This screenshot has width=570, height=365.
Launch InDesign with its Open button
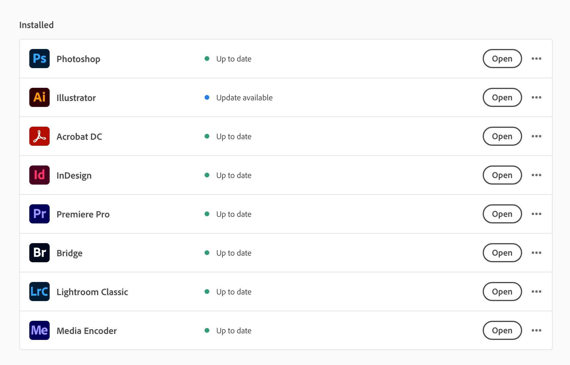(502, 175)
